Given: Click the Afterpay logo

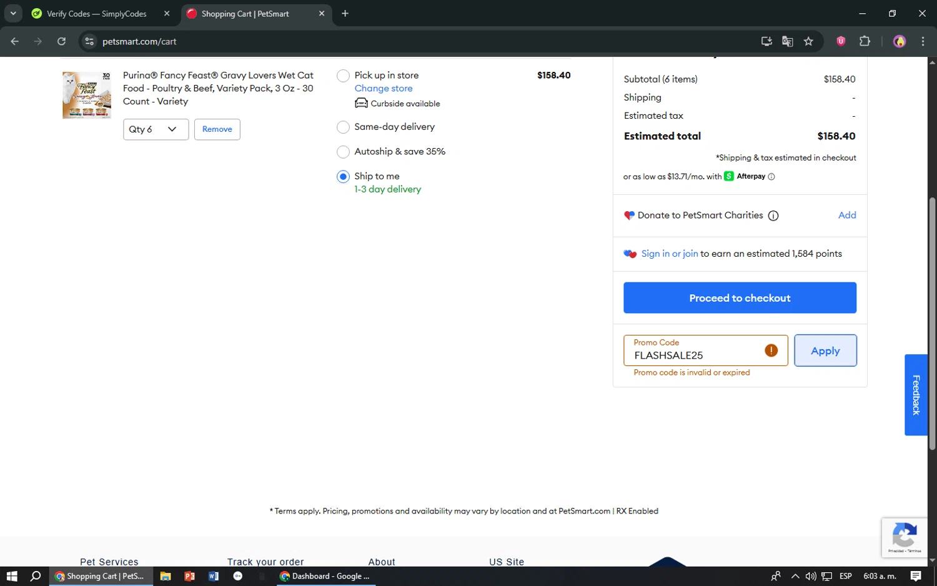Looking at the screenshot, I should click(745, 176).
